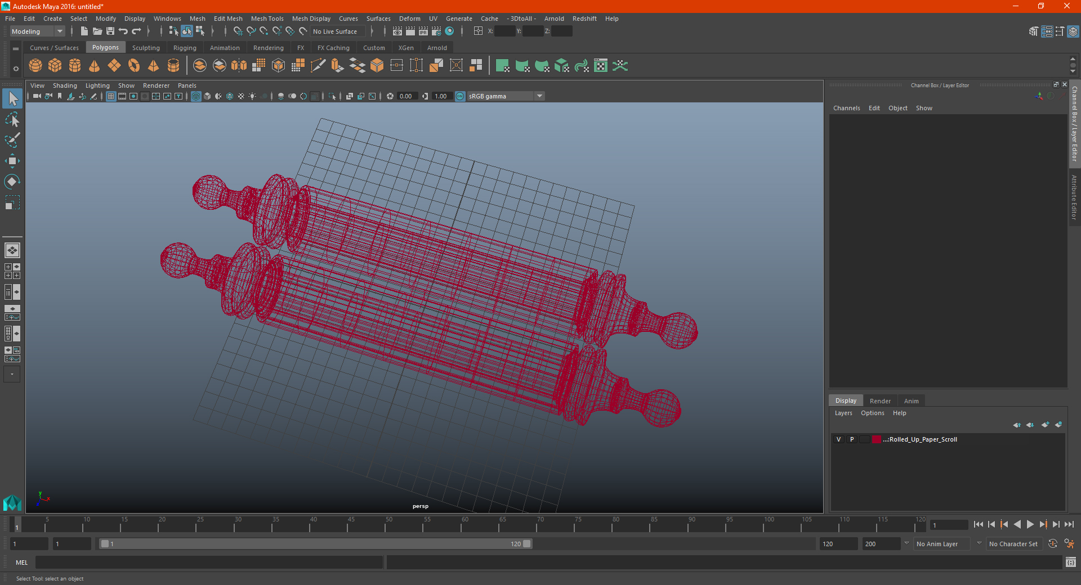Screen dimensions: 1081x585
Task: Toggle wireframe shading in viewport
Action: pos(196,96)
